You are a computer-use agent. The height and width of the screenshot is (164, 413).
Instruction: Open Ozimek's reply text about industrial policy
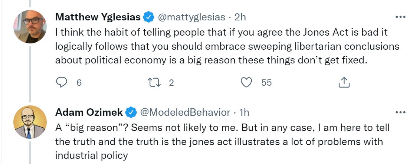coord(219,142)
